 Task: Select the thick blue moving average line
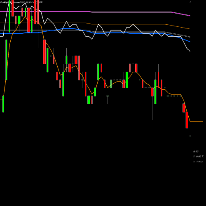click(95, 33)
